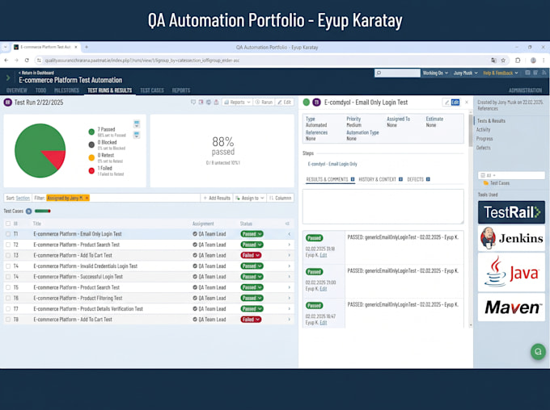Click the red Failed slice of pie chart
Viewport: 550px width, 410px height.
point(56,158)
